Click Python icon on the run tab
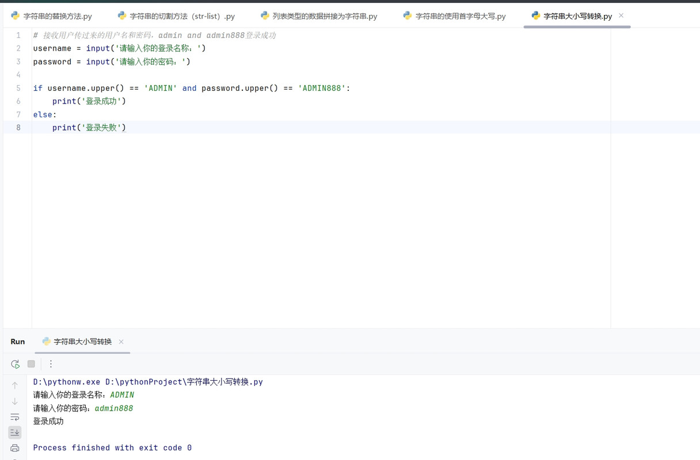This screenshot has height=460, width=700. pos(47,341)
